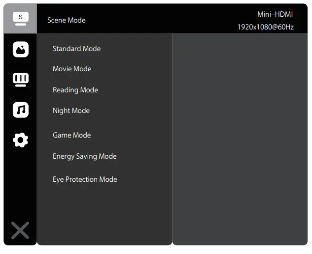Click empty sidebar space above X icon

(20, 187)
